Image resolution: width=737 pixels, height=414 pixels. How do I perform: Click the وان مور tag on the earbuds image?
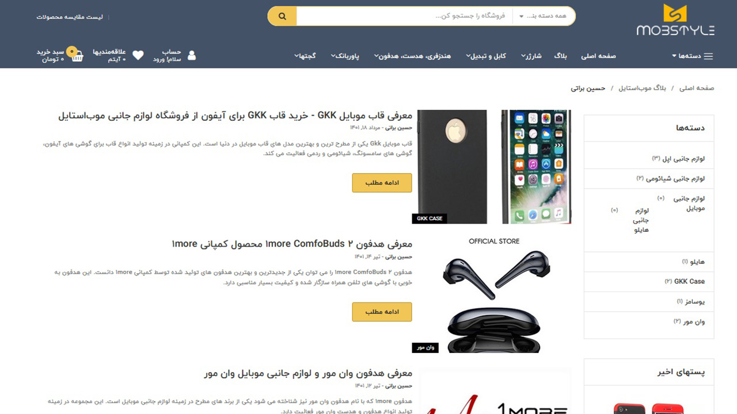pos(425,347)
